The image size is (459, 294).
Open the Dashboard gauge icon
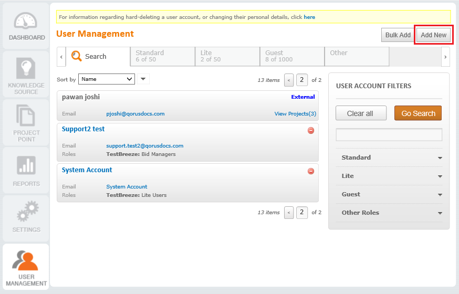click(x=25, y=20)
